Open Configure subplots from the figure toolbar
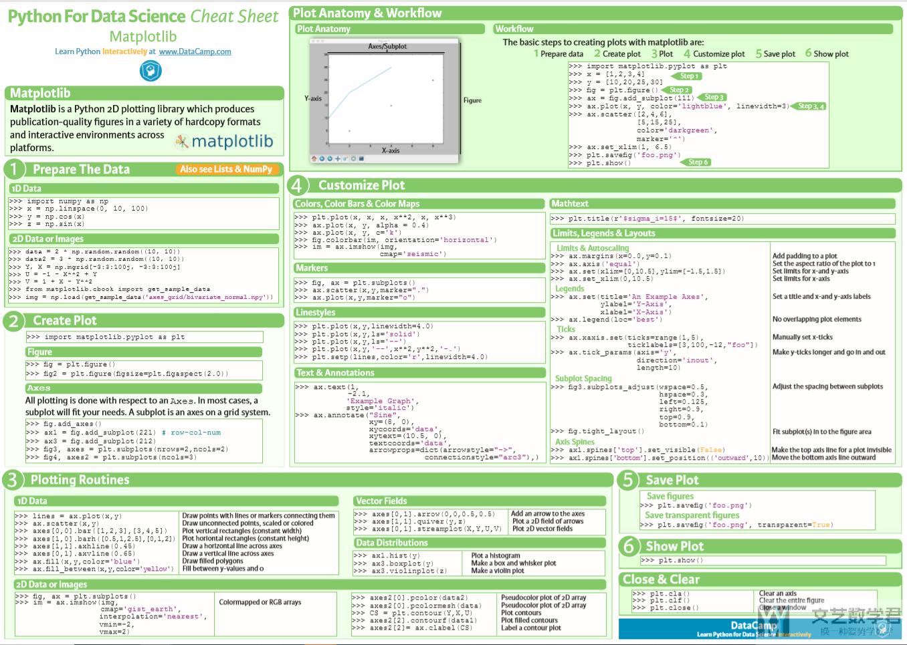This screenshot has height=645, width=907. click(353, 158)
